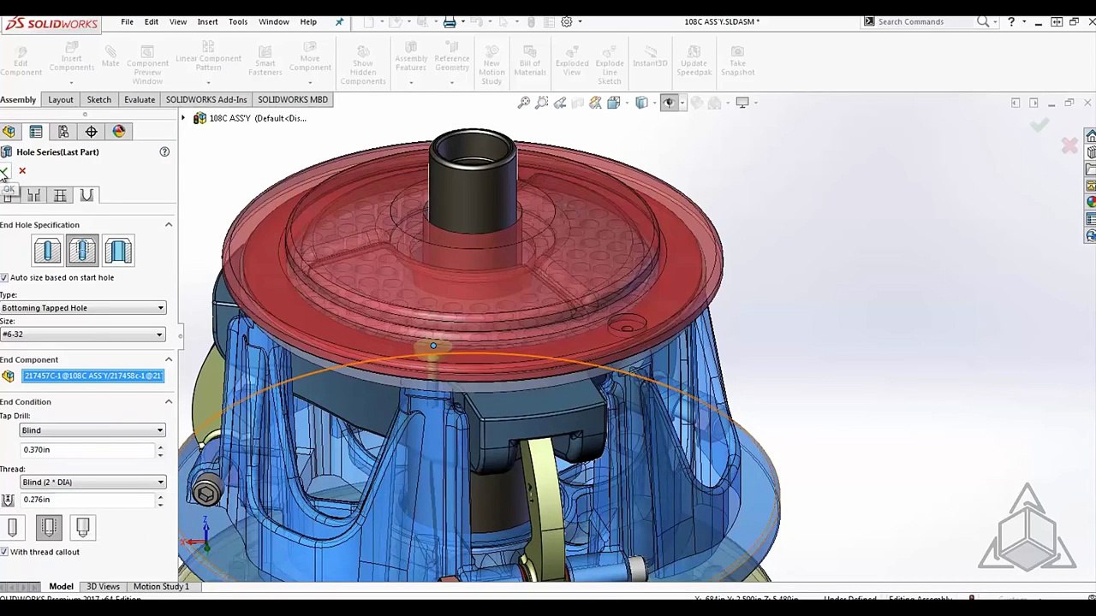Select the tap drill diameter thread option
The image size is (1096, 616).
[13, 528]
